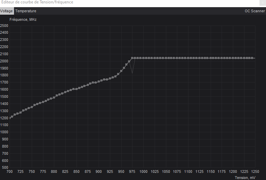Click the 1250 voltage axis value
The height and width of the screenshot is (180, 266).
[255, 171]
